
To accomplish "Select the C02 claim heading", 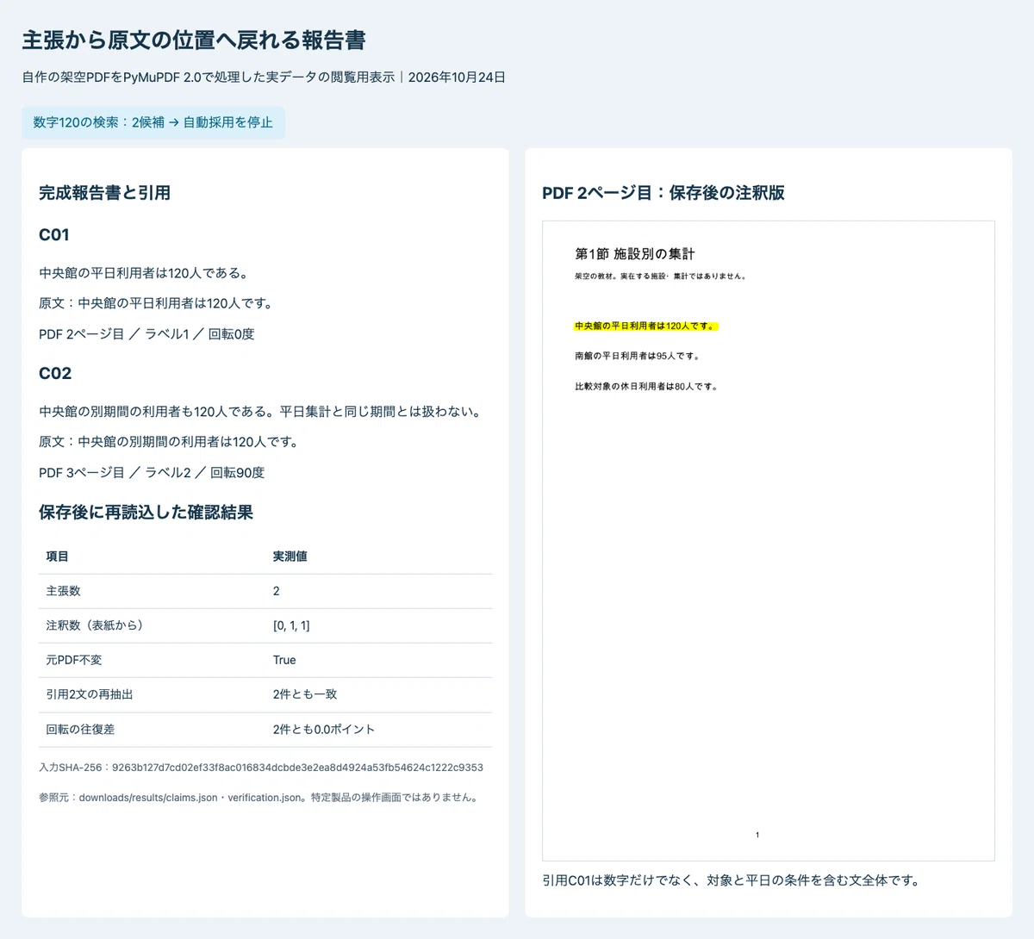I will (x=55, y=374).
